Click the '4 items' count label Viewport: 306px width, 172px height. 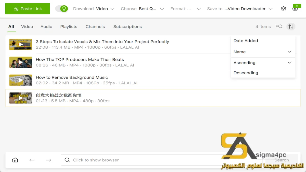pos(263,27)
